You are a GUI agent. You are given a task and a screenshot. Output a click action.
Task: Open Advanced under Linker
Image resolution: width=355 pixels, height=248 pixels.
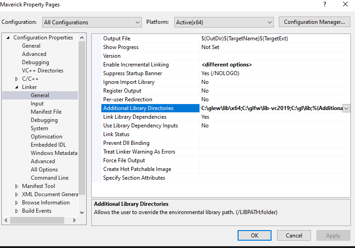pos(43,161)
